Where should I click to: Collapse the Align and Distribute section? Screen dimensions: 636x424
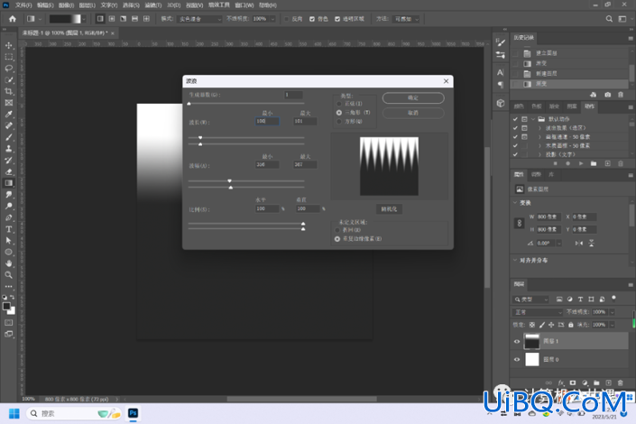click(515, 260)
